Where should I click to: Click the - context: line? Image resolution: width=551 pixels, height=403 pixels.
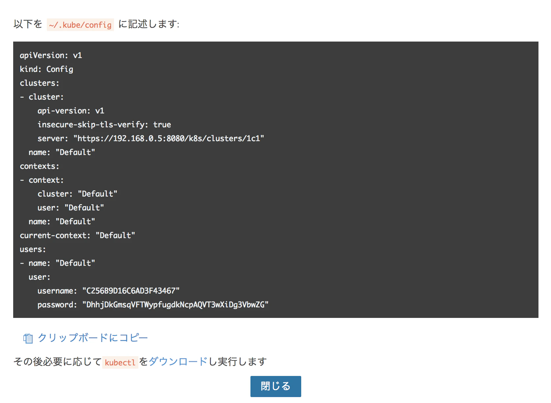[x=42, y=180]
